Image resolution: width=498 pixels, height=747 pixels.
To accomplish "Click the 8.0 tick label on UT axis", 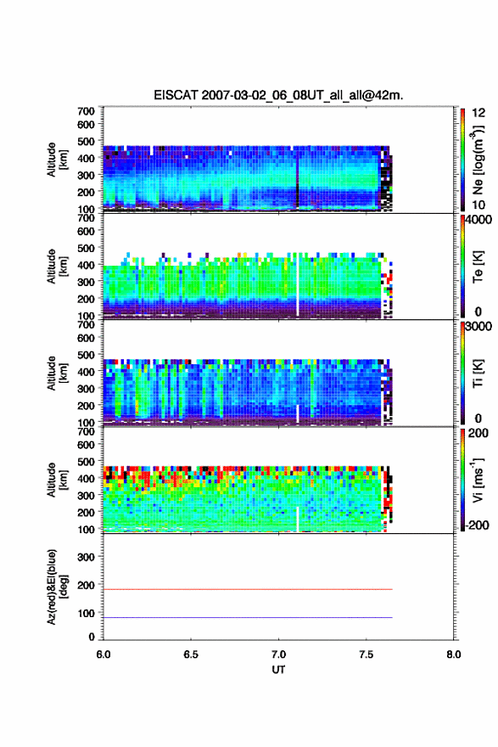I will pyautogui.click(x=454, y=654).
